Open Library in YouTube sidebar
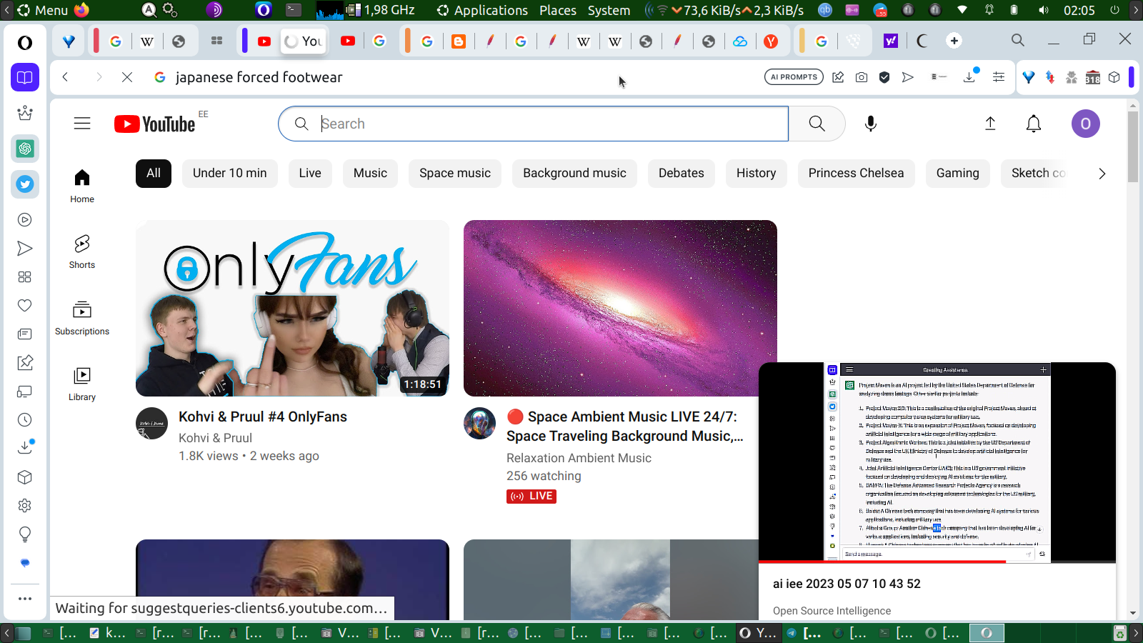 click(x=82, y=384)
